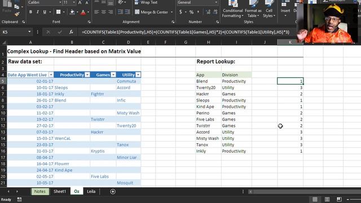Switch to Page Layout view

327,199
